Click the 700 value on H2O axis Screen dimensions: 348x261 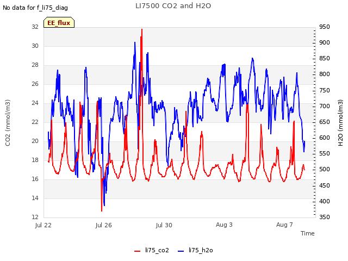325,106
